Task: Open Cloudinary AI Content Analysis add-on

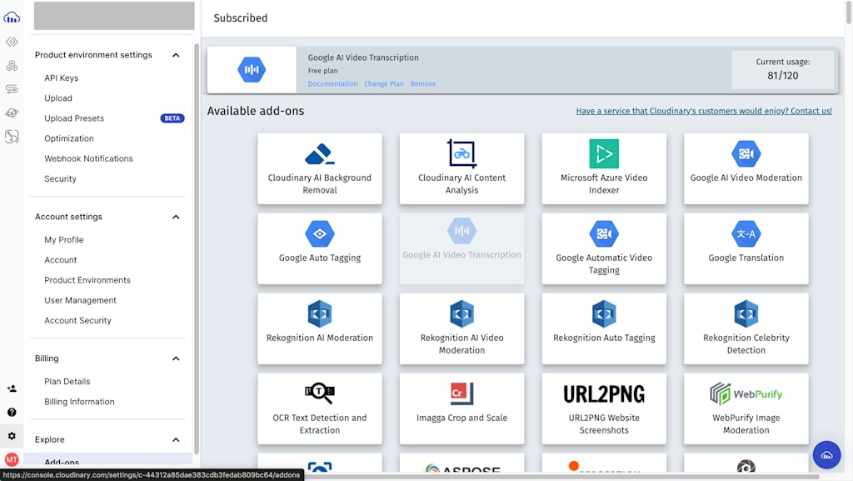Action: pos(461,168)
